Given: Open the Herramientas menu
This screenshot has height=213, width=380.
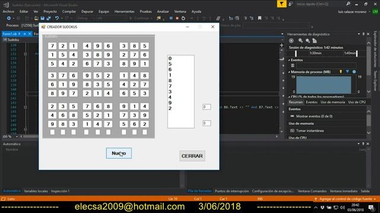Looking at the screenshot, I should (x=124, y=11).
